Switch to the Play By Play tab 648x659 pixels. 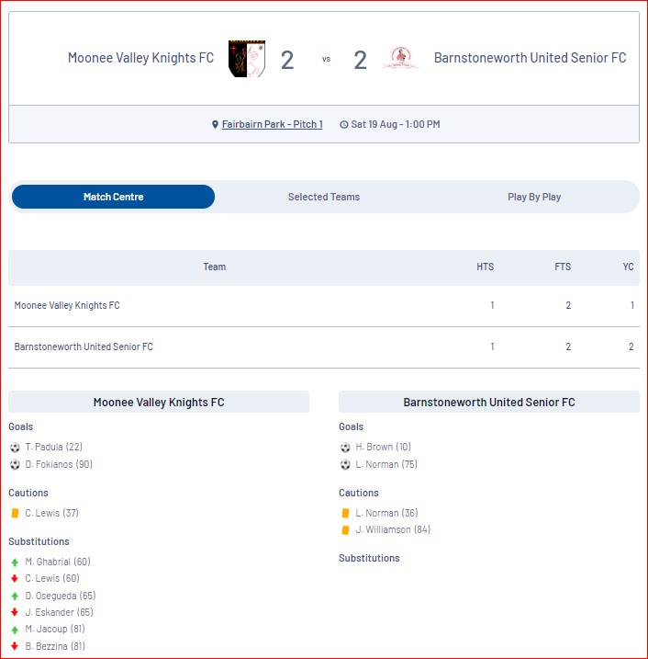(x=534, y=197)
